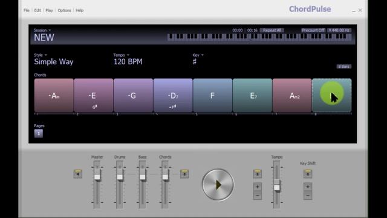The image size is (387, 218).
Task: Click the 00:00 elapsed time display
Action: pos(237,30)
